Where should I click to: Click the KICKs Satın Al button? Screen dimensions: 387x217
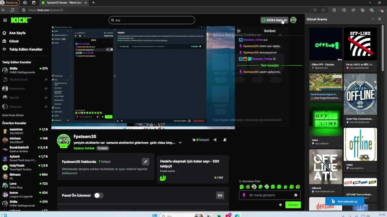point(274,20)
